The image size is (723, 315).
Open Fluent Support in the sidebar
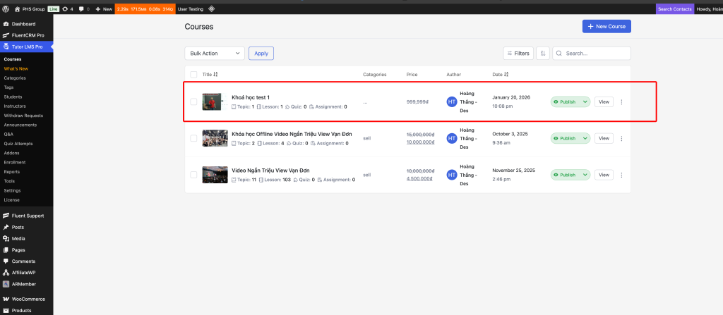tap(28, 214)
